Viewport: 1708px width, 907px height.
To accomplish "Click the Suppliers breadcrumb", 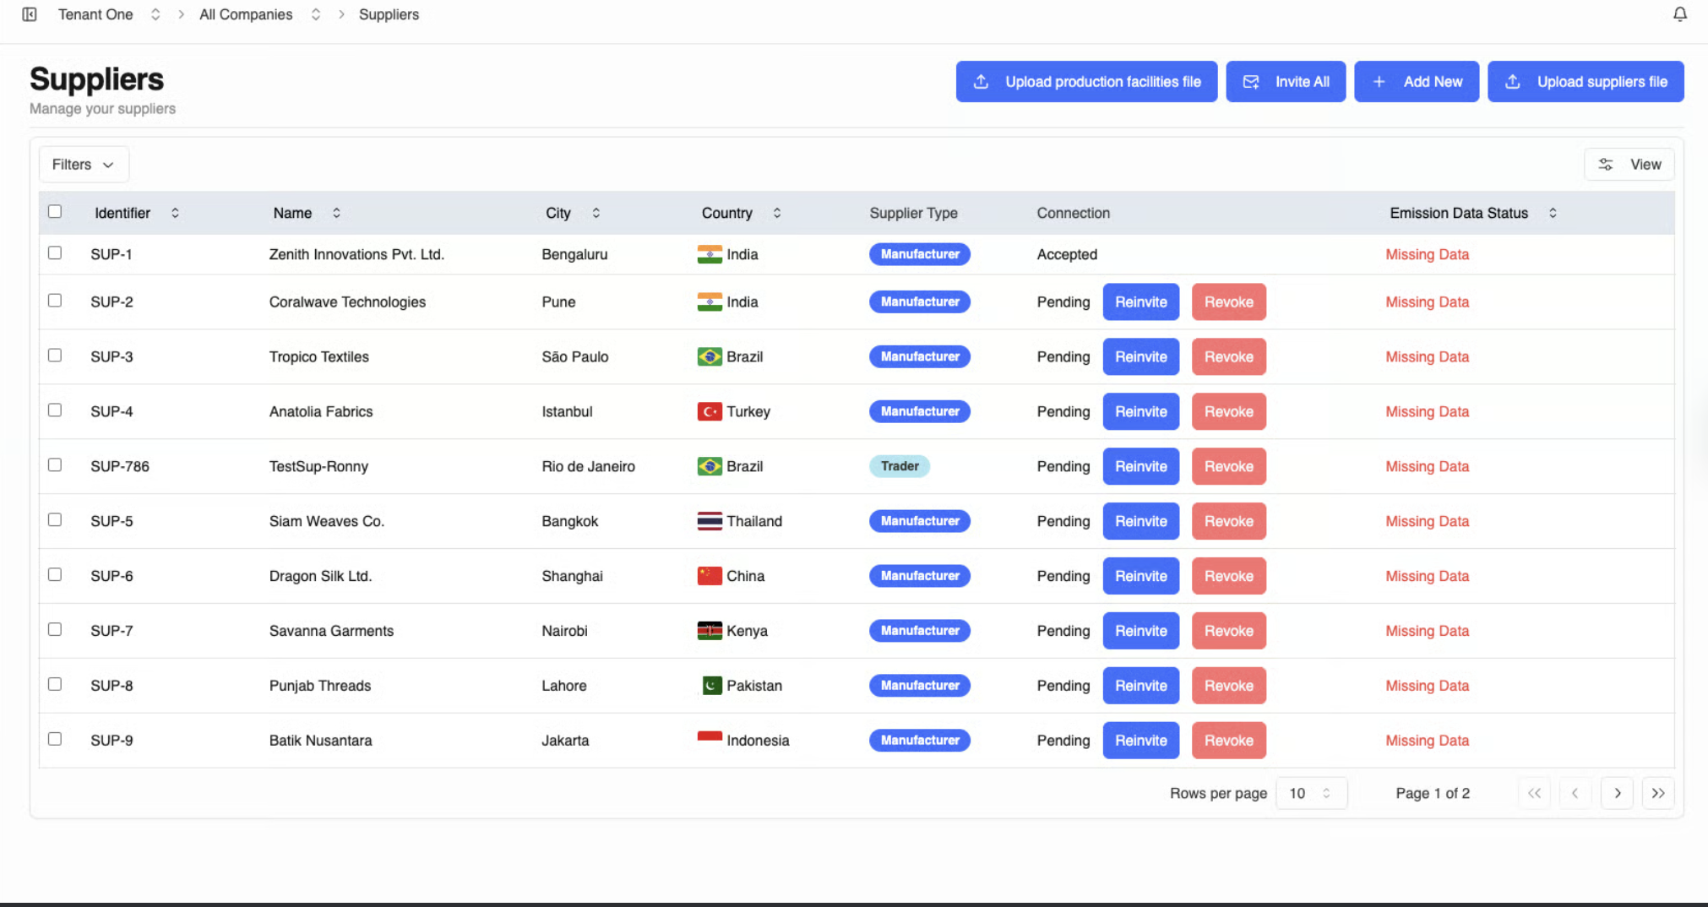I will pos(389,14).
